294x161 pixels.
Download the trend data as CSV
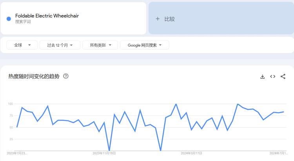[x=263, y=76]
